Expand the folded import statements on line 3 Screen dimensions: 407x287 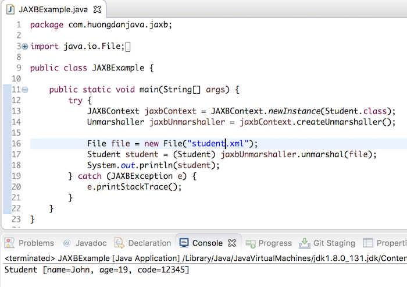tap(24, 47)
